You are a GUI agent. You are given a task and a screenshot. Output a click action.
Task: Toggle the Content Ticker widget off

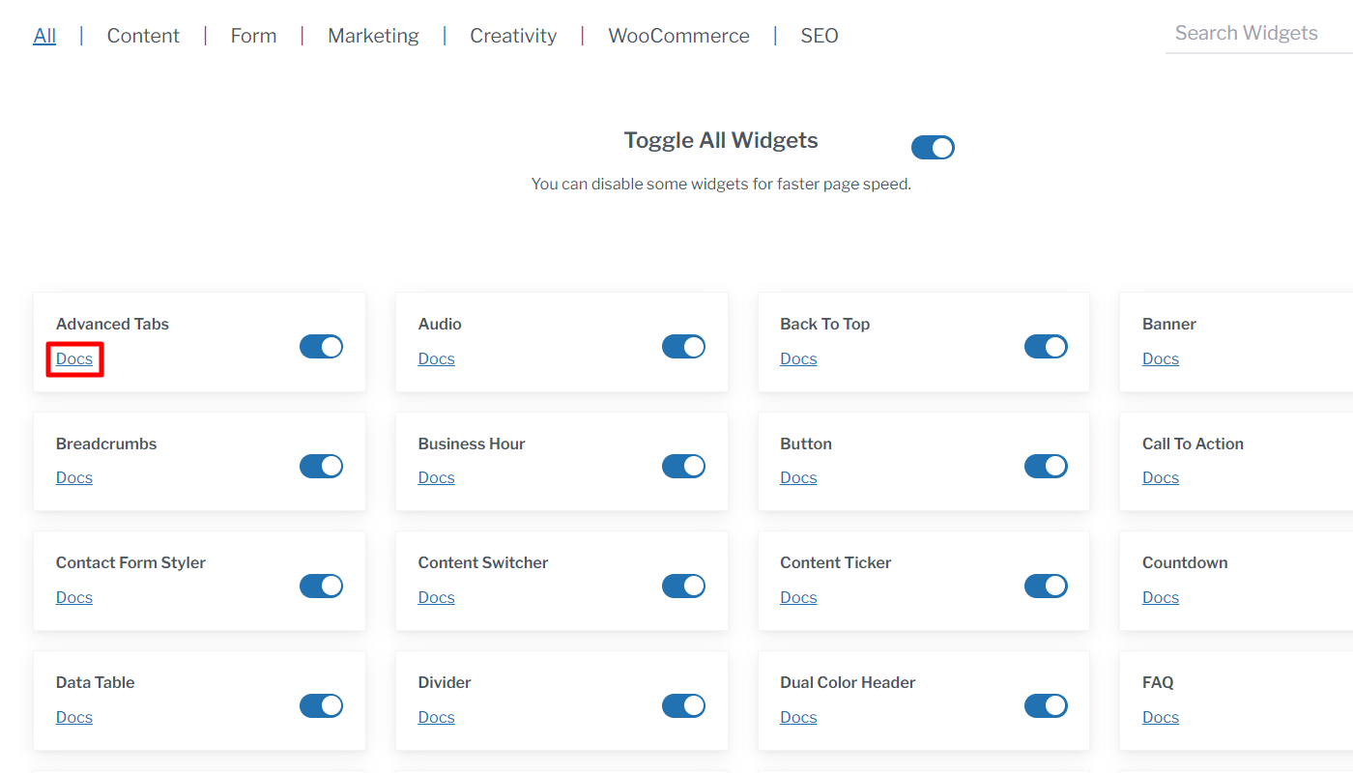(1046, 586)
